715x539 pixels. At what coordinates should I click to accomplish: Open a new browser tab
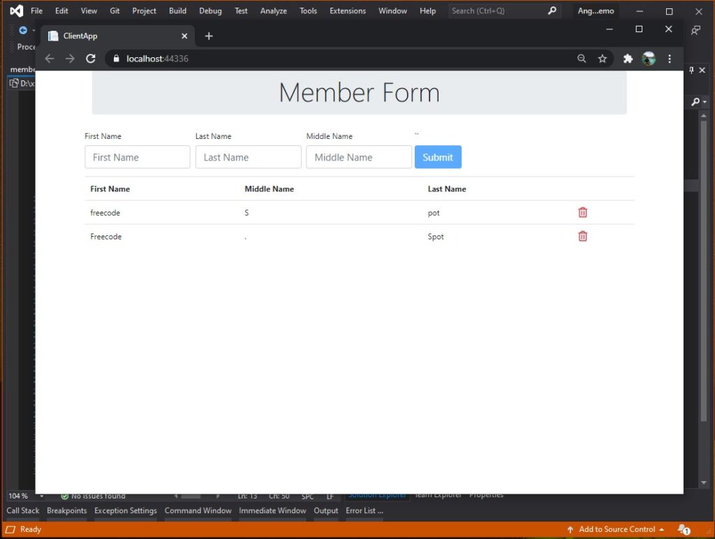(209, 36)
